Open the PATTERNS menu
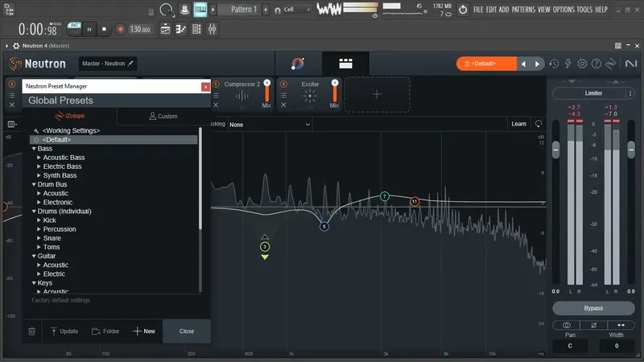The image size is (644, 362). [x=523, y=10]
